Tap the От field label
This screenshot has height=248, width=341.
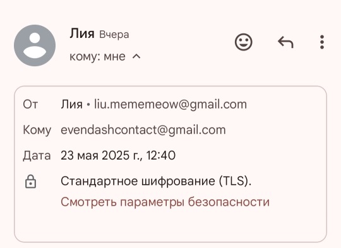pos(30,104)
